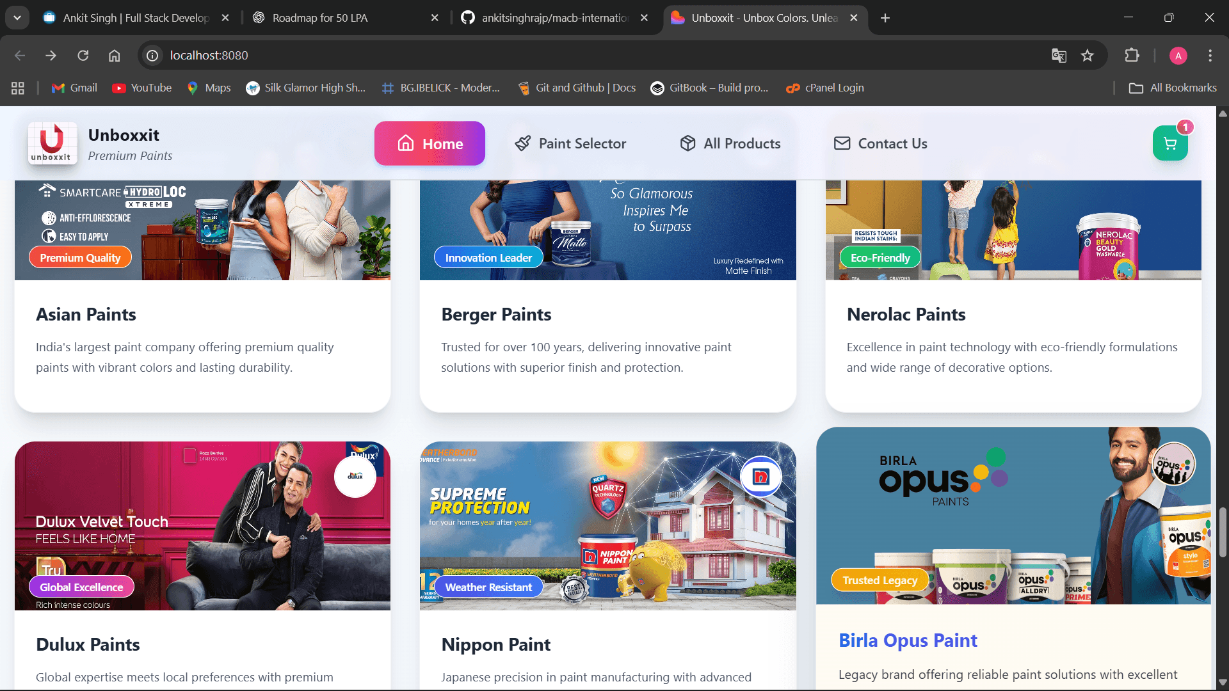The image size is (1229, 691).
Task: Open the Chrome apps grid shortcut
Action: [x=18, y=88]
